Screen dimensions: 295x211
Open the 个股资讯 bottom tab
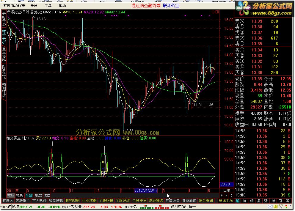coord(139,201)
